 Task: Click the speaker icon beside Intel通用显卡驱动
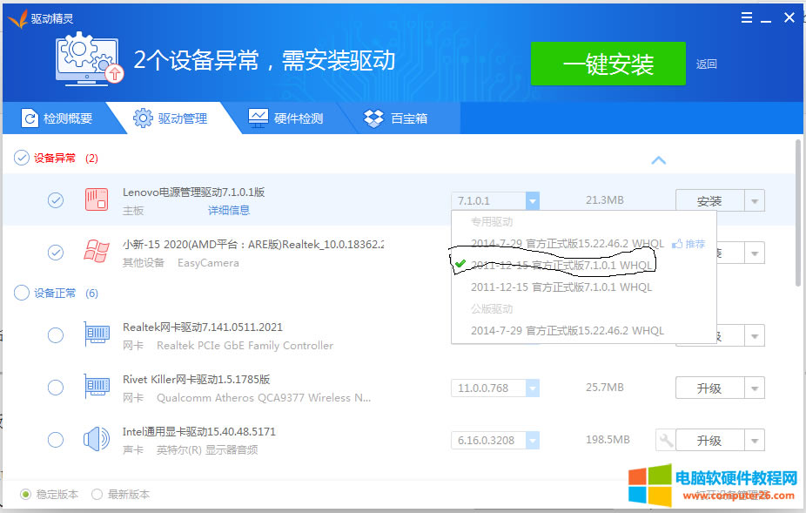(96, 439)
